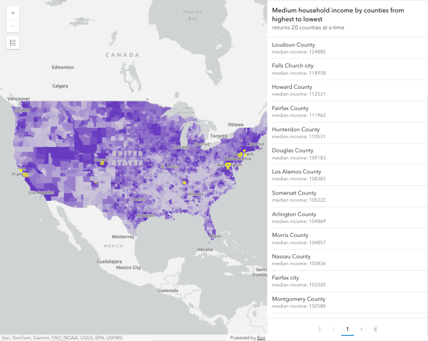Jump to the last results page
428x341 pixels.
[374, 329]
